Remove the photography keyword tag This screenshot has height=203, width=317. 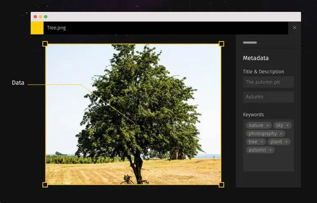281,133
